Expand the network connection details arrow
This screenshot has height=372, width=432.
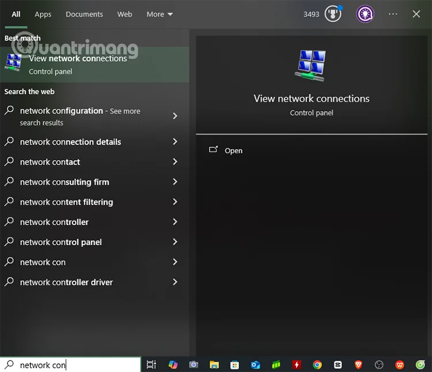tap(175, 142)
